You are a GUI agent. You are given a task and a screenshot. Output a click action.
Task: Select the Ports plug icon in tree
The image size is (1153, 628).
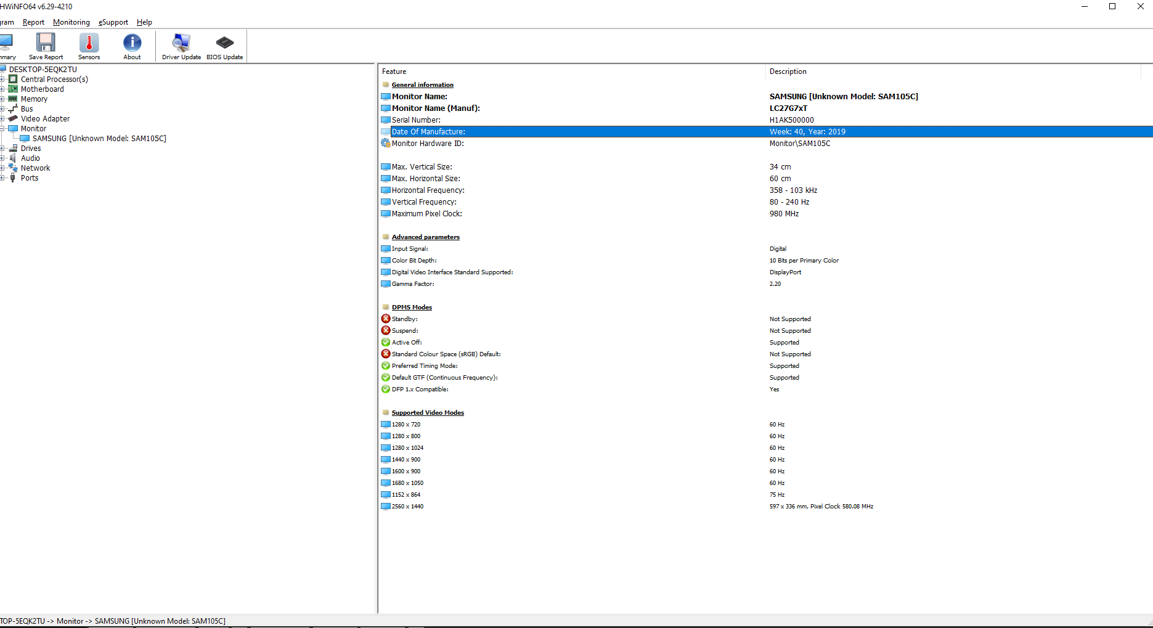click(x=13, y=177)
